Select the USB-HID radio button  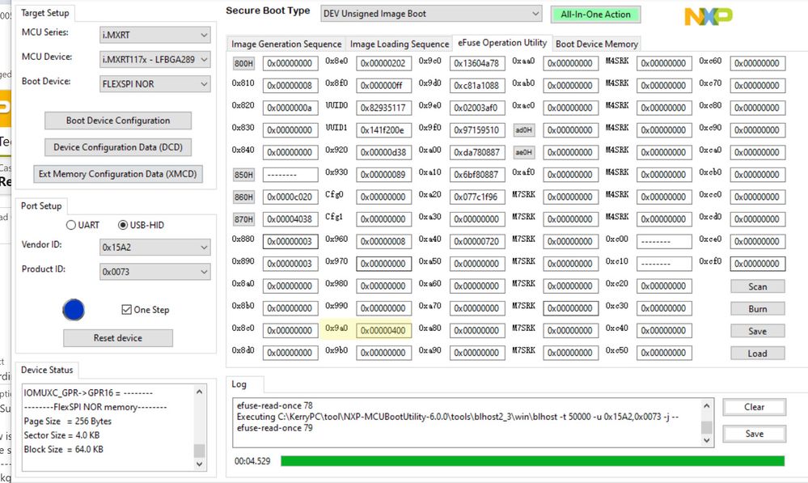pos(123,225)
